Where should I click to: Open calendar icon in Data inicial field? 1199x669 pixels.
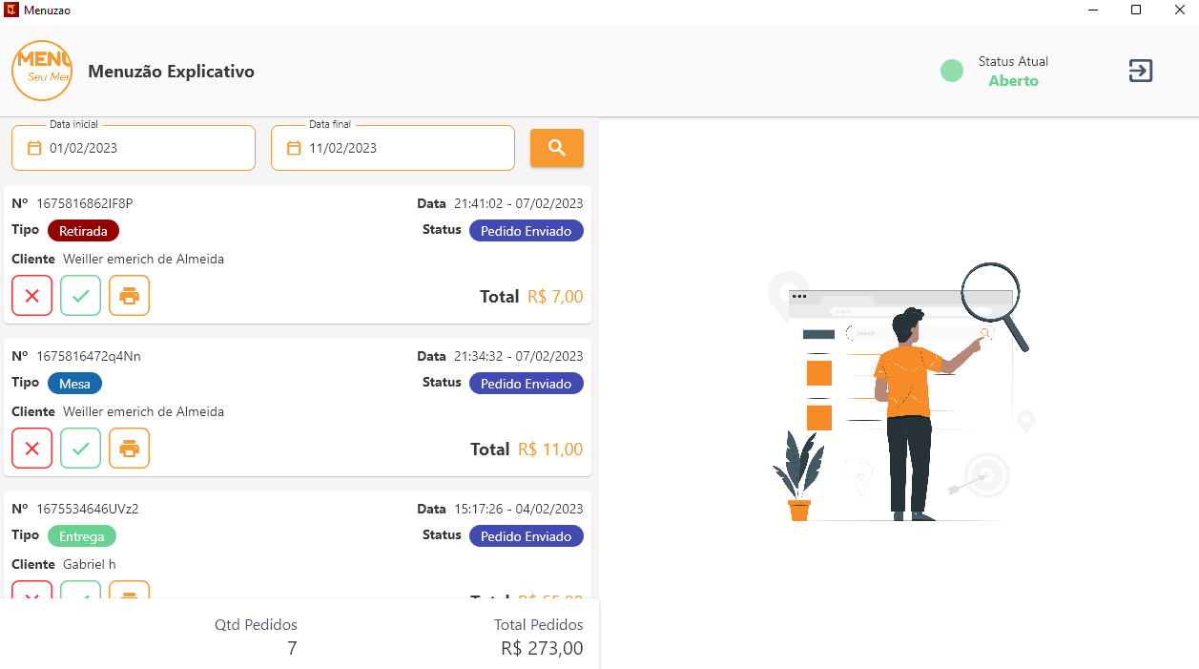34,148
